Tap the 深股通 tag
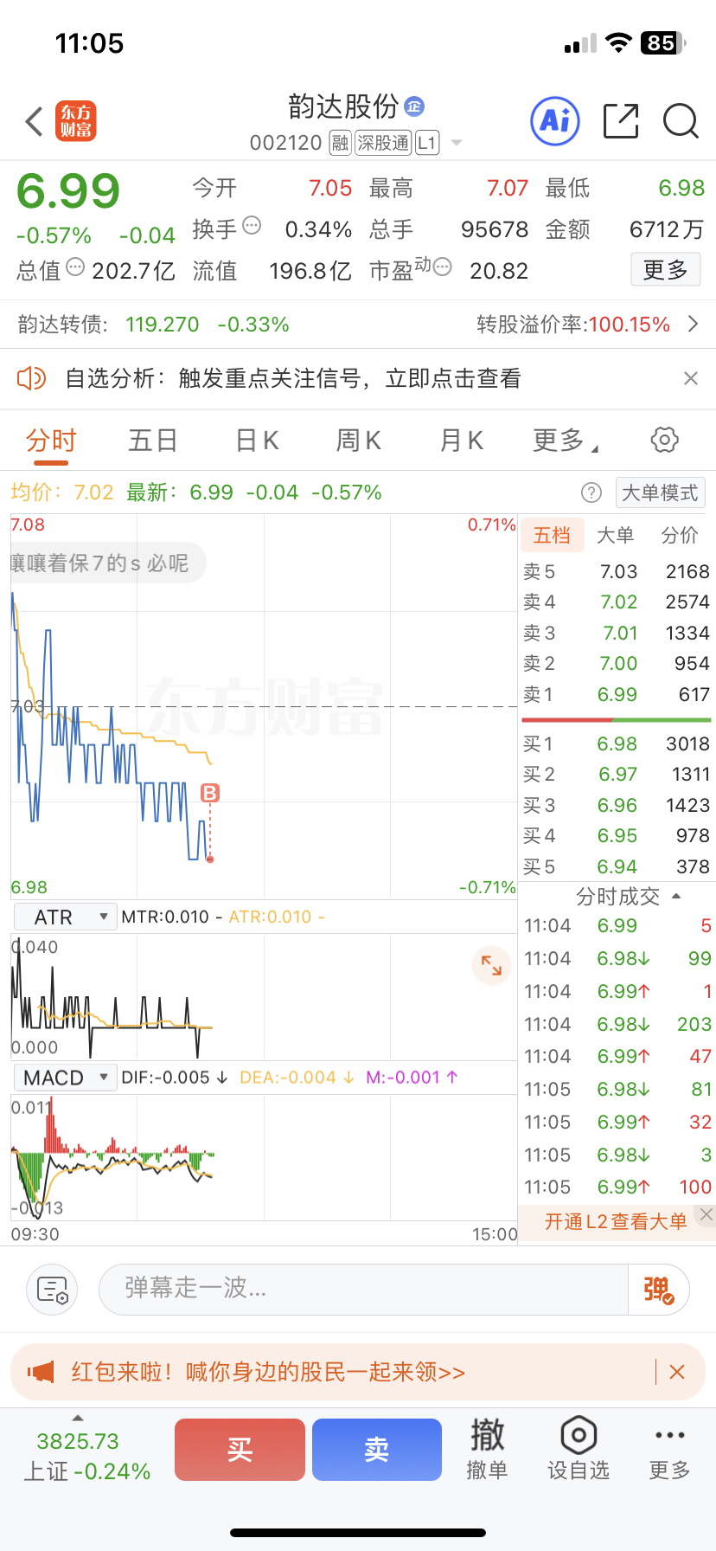Image resolution: width=716 pixels, height=1551 pixels. tap(383, 143)
